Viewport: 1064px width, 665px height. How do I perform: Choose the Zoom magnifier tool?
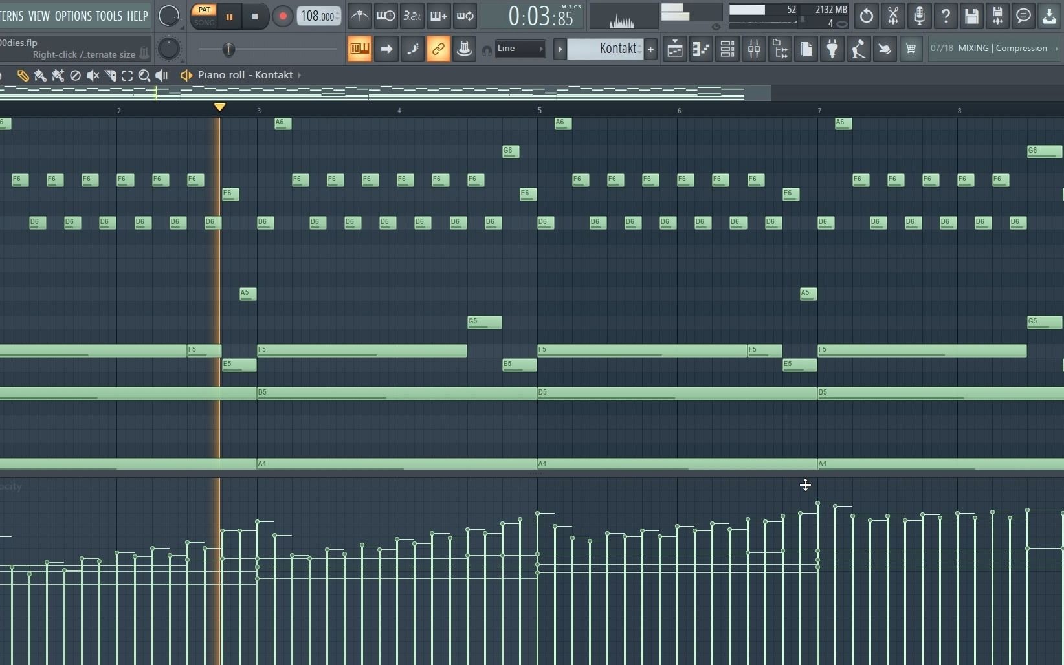click(x=144, y=75)
